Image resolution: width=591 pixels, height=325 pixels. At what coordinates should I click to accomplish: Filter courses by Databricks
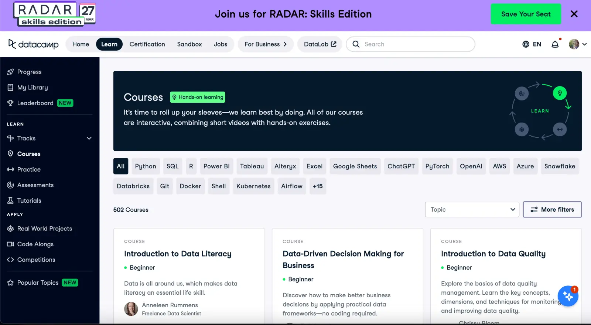click(133, 186)
